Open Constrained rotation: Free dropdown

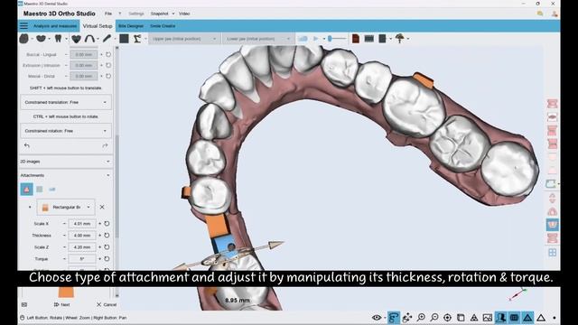pos(66,131)
